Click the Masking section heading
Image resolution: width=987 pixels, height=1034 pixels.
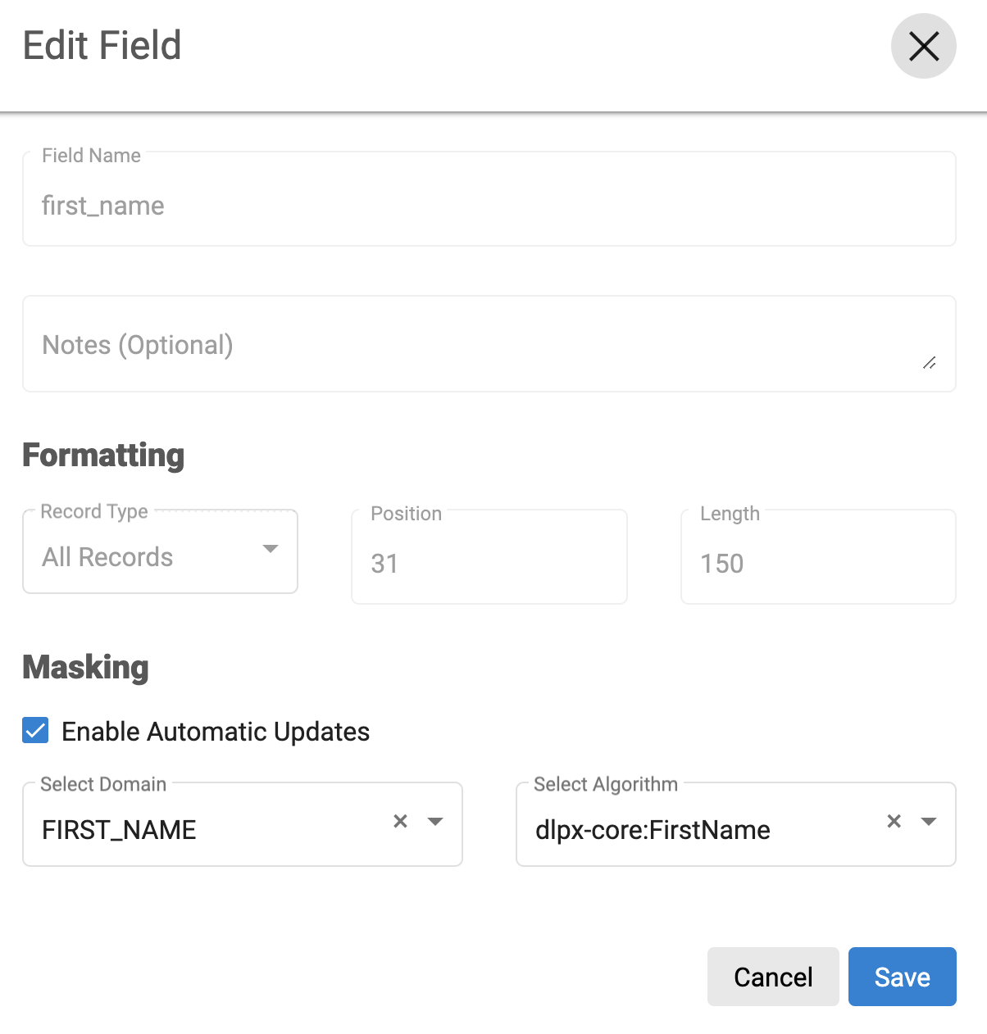pos(86,667)
